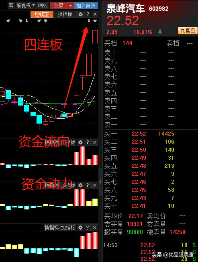
Task: Select the 画线 drawing tool
Action: coord(43,6)
